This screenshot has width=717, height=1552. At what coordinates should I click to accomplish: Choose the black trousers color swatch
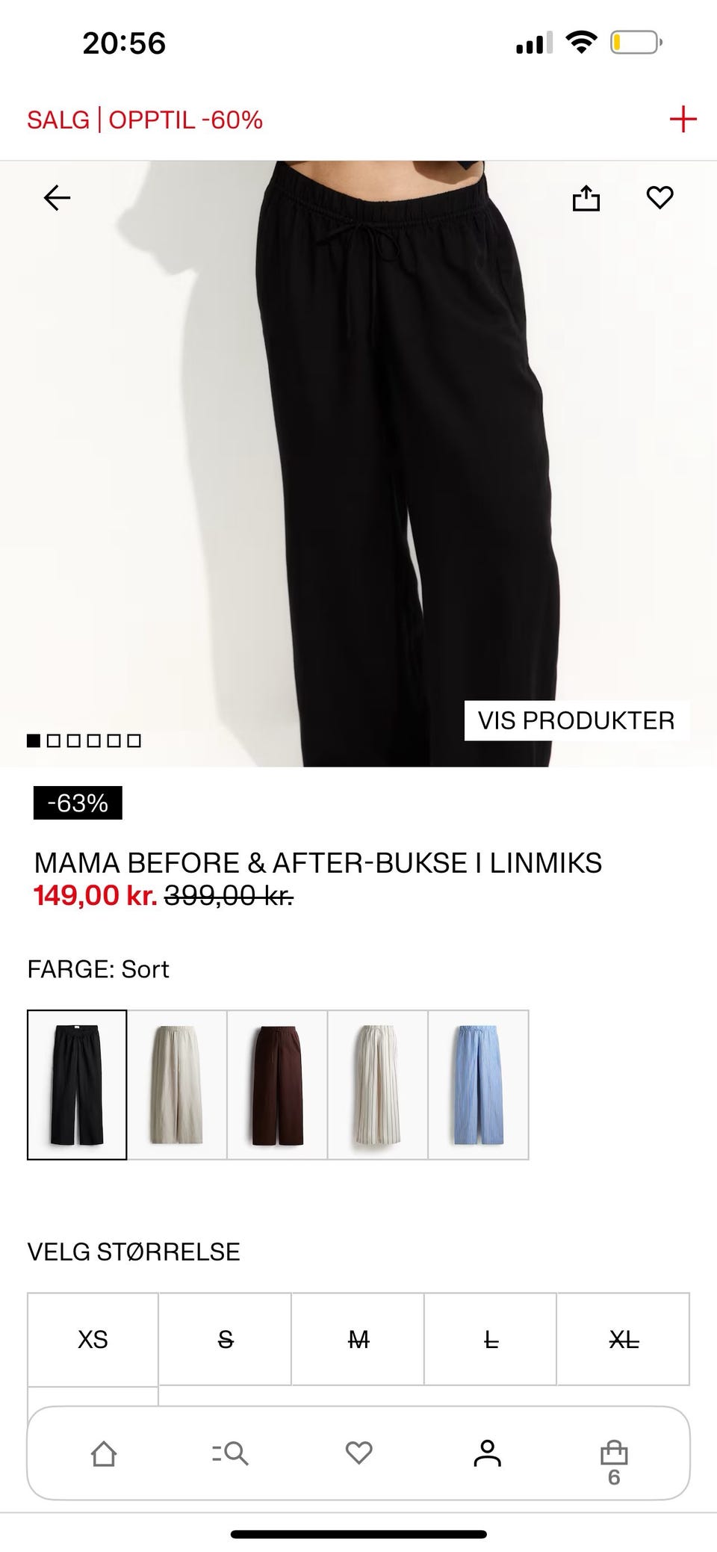[77, 1085]
